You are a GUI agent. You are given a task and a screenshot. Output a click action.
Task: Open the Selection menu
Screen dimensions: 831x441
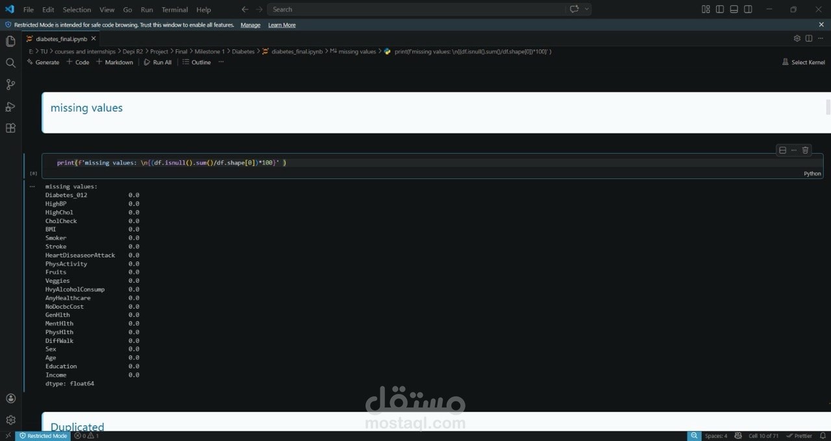pos(77,10)
